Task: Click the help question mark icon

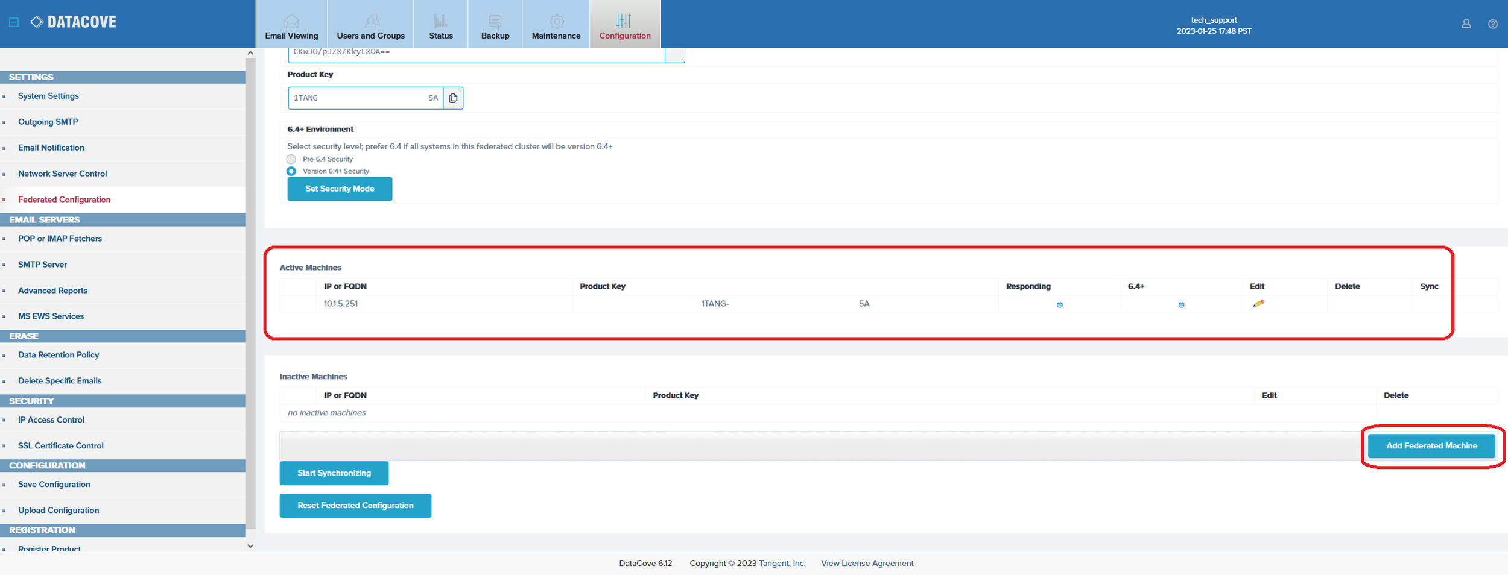Action: pos(1492,24)
